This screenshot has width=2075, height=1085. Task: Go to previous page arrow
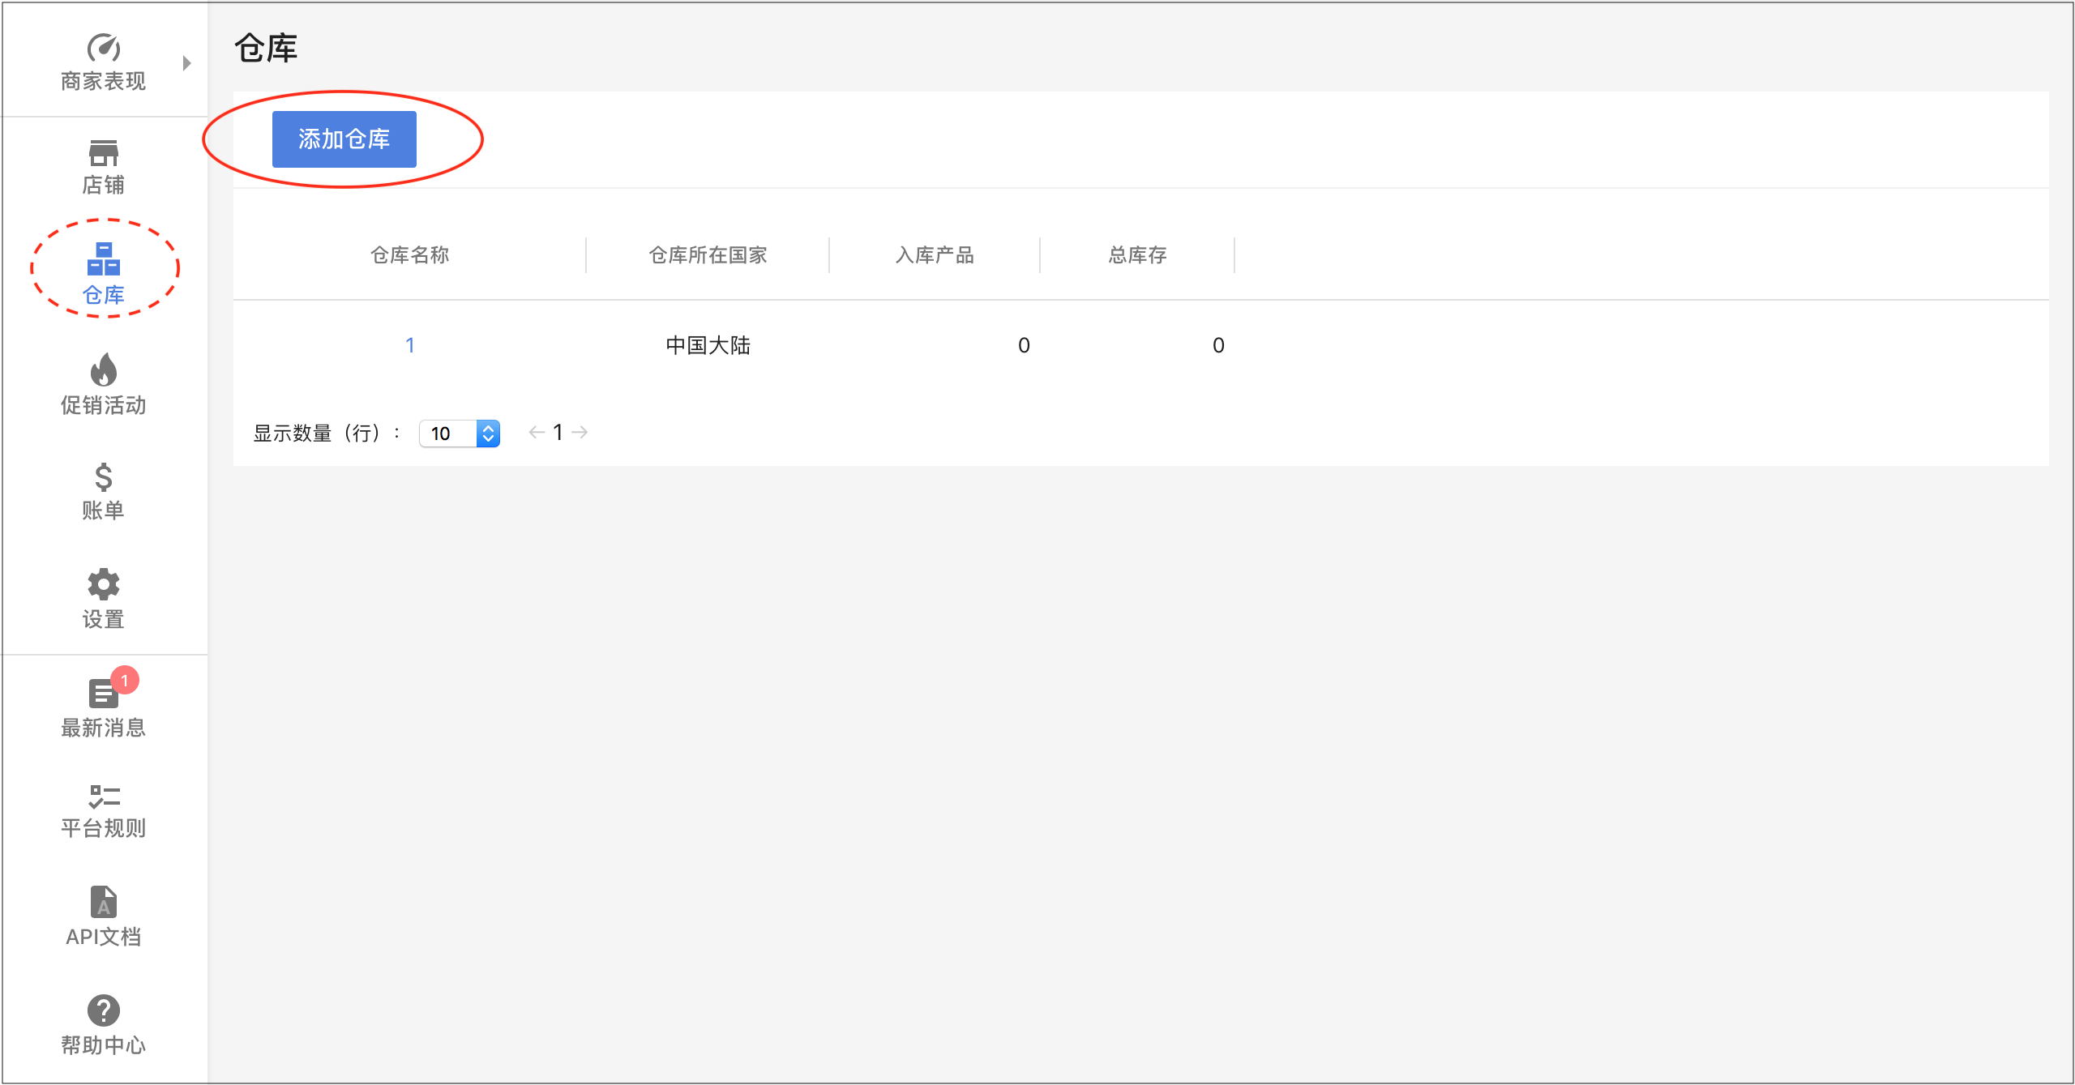[536, 433]
